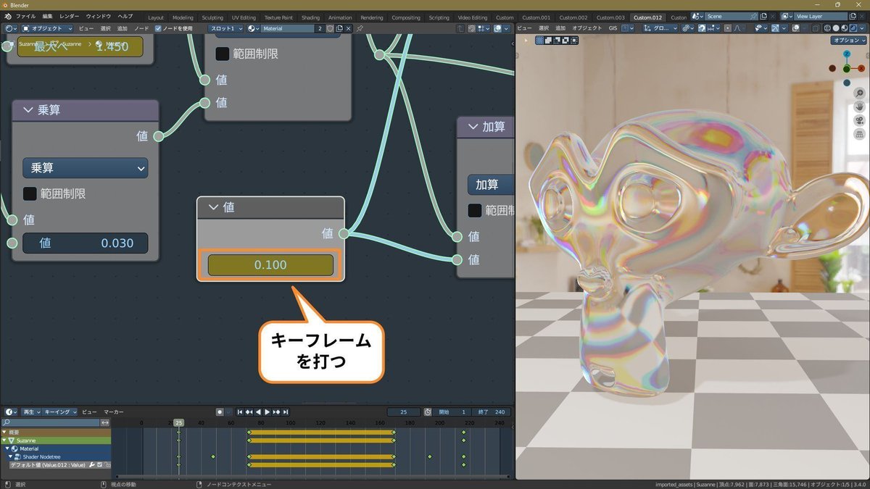Collapse the 値 node with its chevron
This screenshot has width=870, height=489.
coord(213,206)
